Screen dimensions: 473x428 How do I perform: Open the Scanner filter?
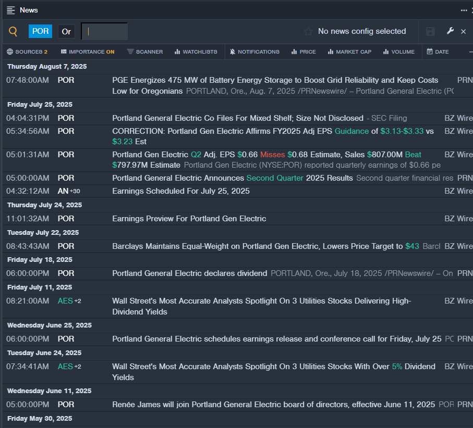tap(145, 52)
